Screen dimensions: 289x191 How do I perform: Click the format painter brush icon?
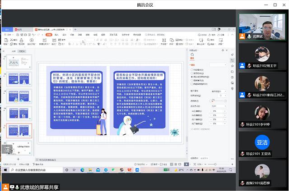point(21,41)
